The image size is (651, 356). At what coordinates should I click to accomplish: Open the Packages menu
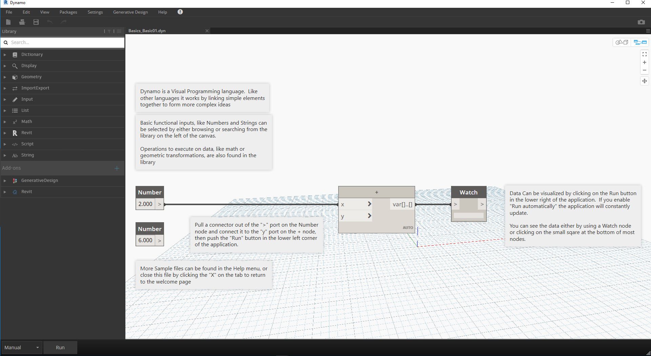(68, 12)
